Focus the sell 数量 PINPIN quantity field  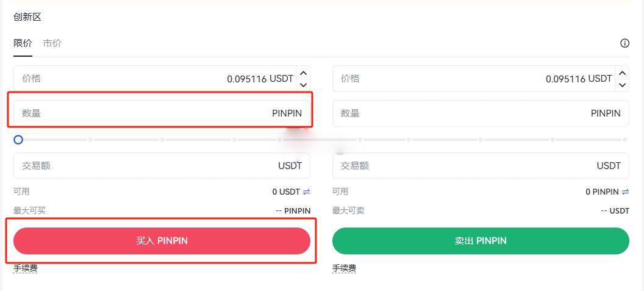481,113
